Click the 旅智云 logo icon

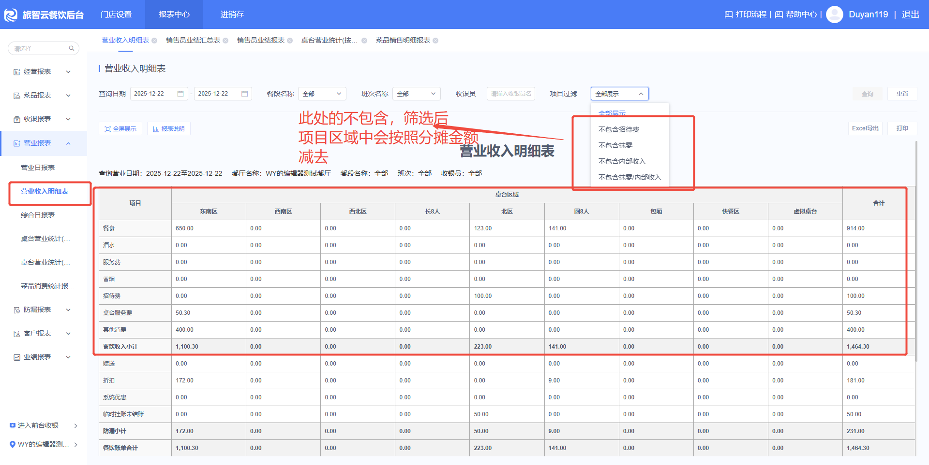[11, 15]
